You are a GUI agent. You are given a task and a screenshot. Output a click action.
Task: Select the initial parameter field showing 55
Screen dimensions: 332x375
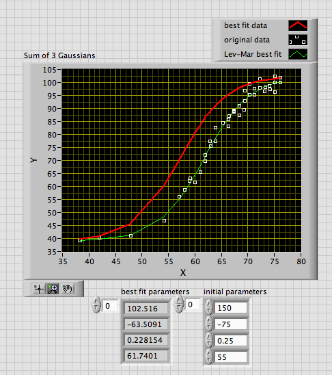(231, 357)
